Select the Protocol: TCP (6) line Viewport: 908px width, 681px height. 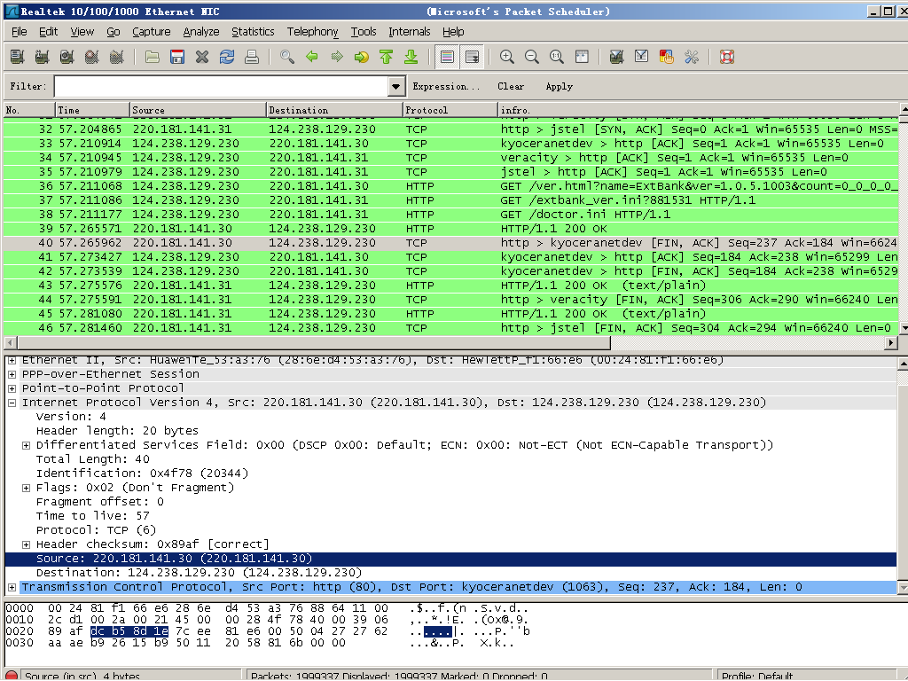coord(96,530)
